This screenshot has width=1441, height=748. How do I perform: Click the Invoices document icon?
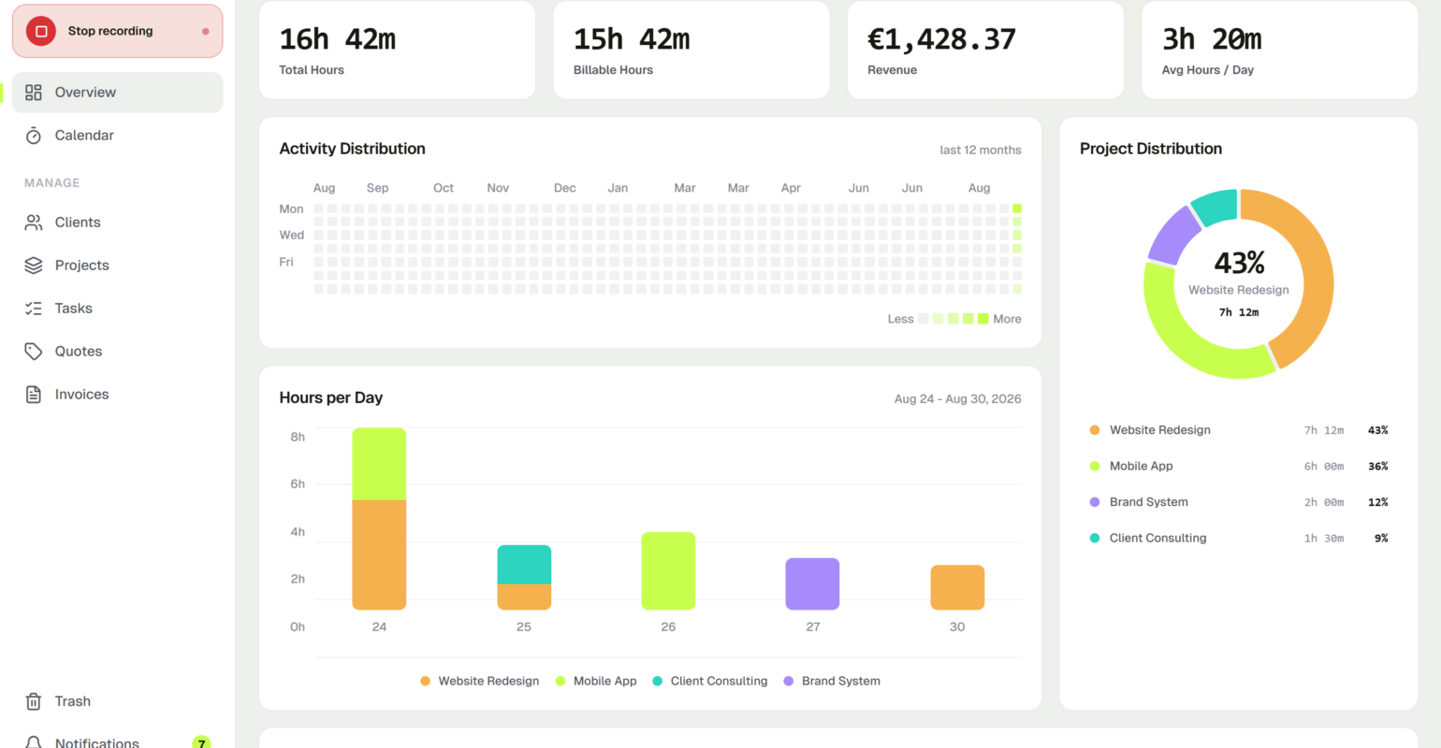point(34,395)
